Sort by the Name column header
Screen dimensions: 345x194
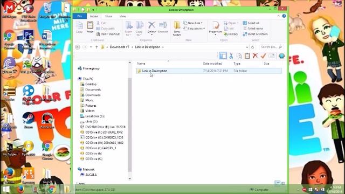pyautogui.click(x=141, y=64)
